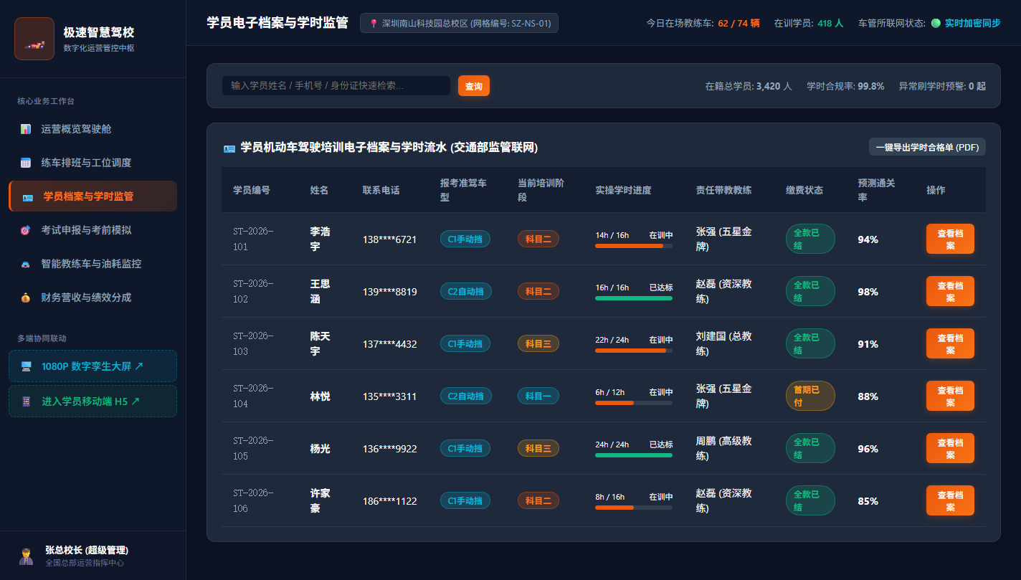The width and height of the screenshot is (1021, 580).
Task: Click the target icon beside 考试申报与考前模拟
Action: pos(26,230)
